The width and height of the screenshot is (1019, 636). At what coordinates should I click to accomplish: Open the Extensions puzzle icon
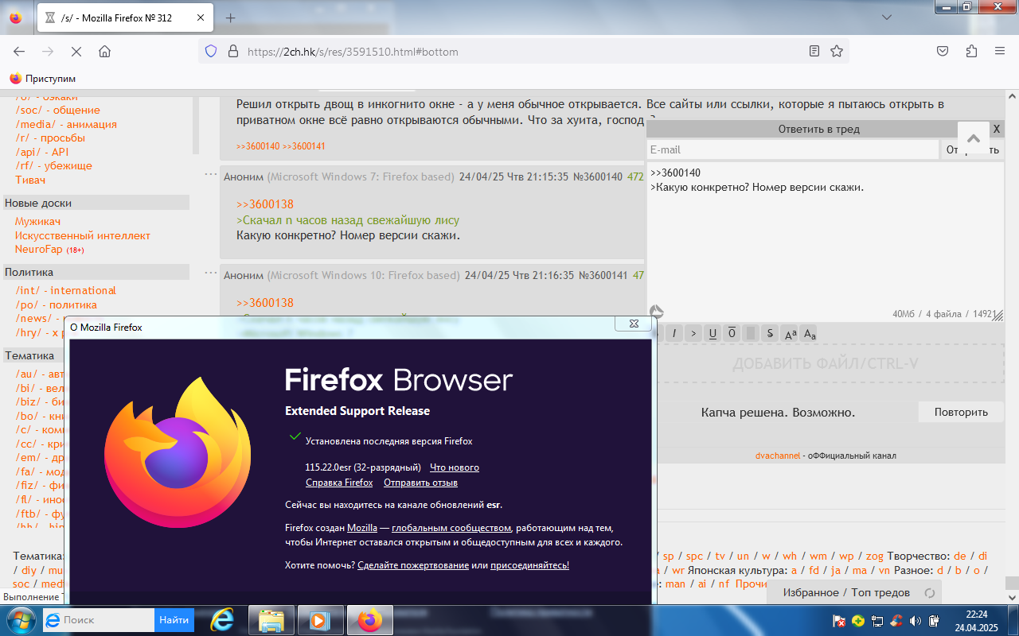(x=971, y=51)
